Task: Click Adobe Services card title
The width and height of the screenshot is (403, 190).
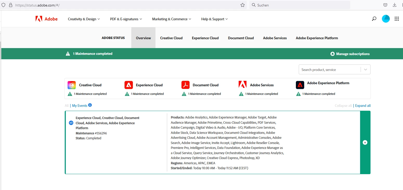Action: click(262, 85)
